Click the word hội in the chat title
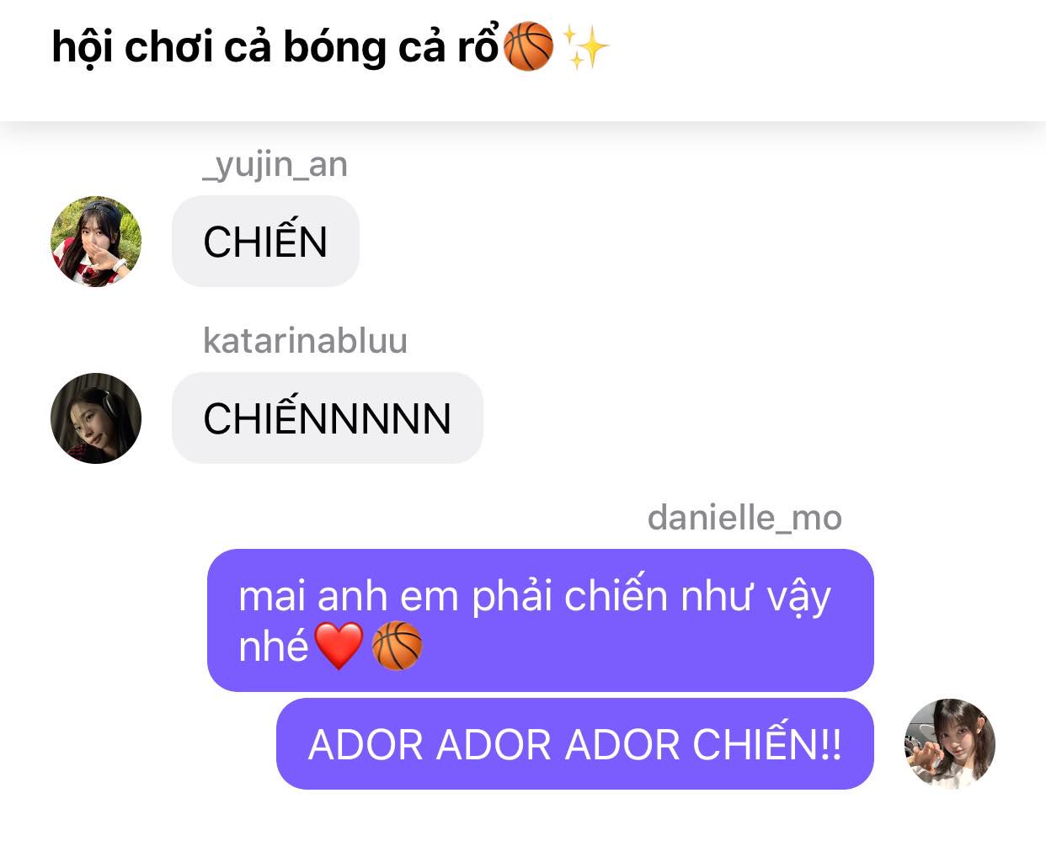Screen dimensions: 1046x841 point(82,47)
